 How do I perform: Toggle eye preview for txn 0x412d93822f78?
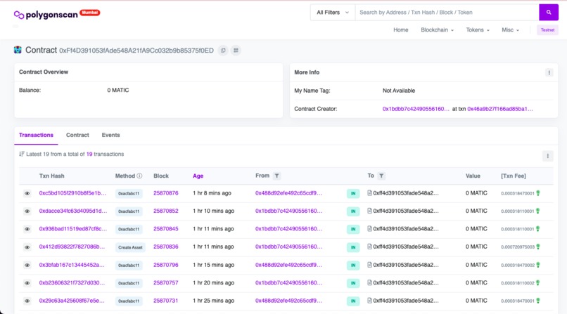coord(27,247)
